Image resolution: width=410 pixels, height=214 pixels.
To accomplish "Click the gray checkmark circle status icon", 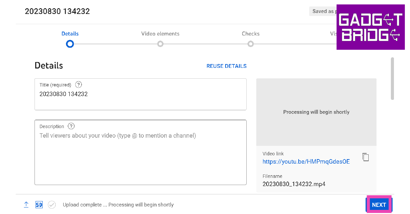I will tap(52, 204).
